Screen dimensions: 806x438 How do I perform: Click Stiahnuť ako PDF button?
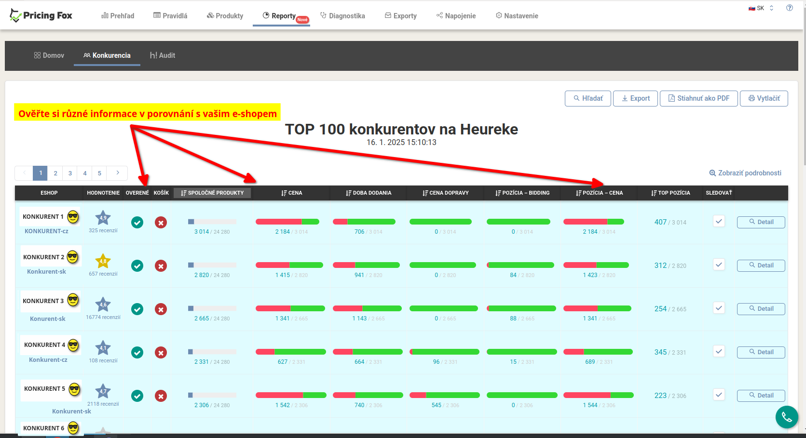click(698, 98)
